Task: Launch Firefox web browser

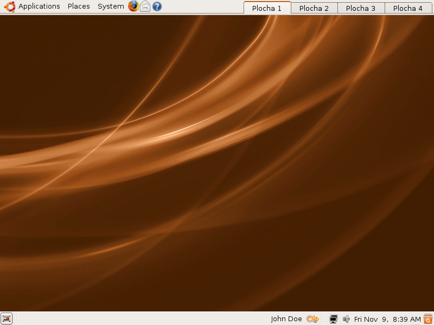Action: [x=133, y=6]
